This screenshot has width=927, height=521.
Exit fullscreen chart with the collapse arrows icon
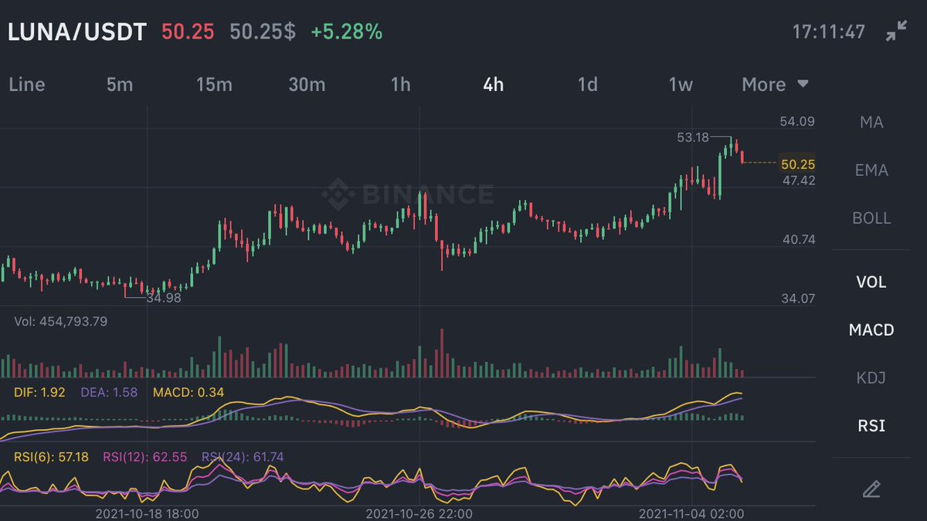(x=897, y=32)
